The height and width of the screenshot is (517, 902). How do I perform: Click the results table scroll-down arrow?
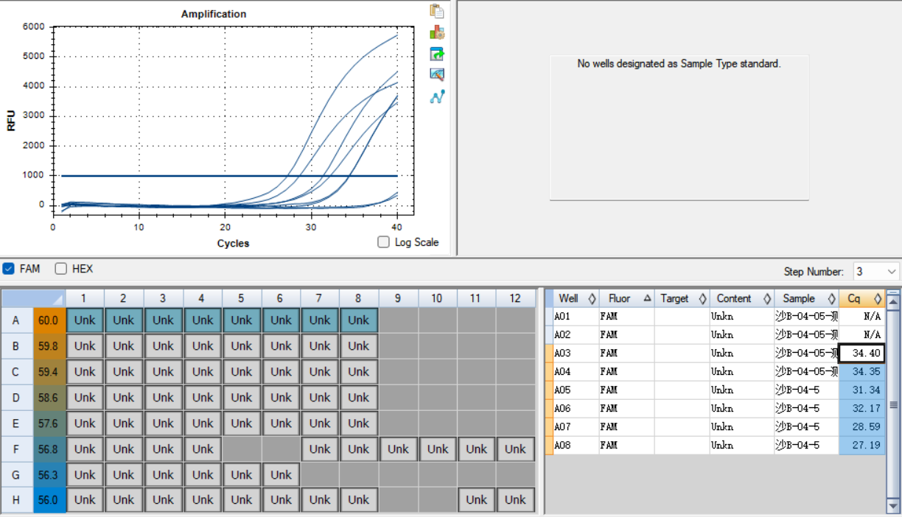[893, 506]
